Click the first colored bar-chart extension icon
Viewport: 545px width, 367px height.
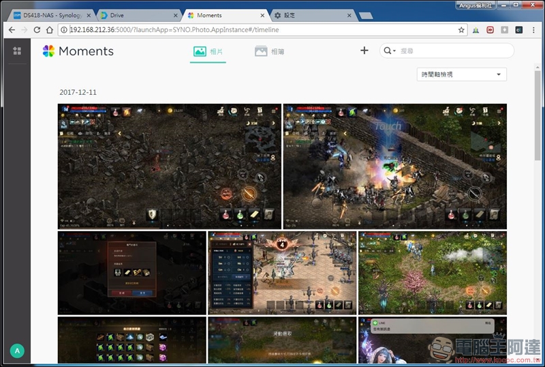point(476,30)
